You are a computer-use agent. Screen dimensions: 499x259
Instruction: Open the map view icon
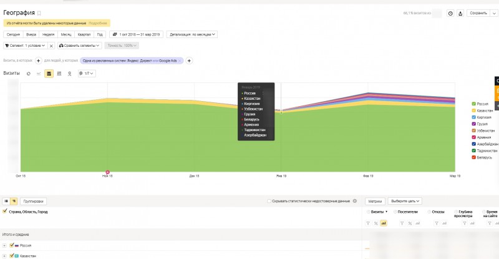69,74
